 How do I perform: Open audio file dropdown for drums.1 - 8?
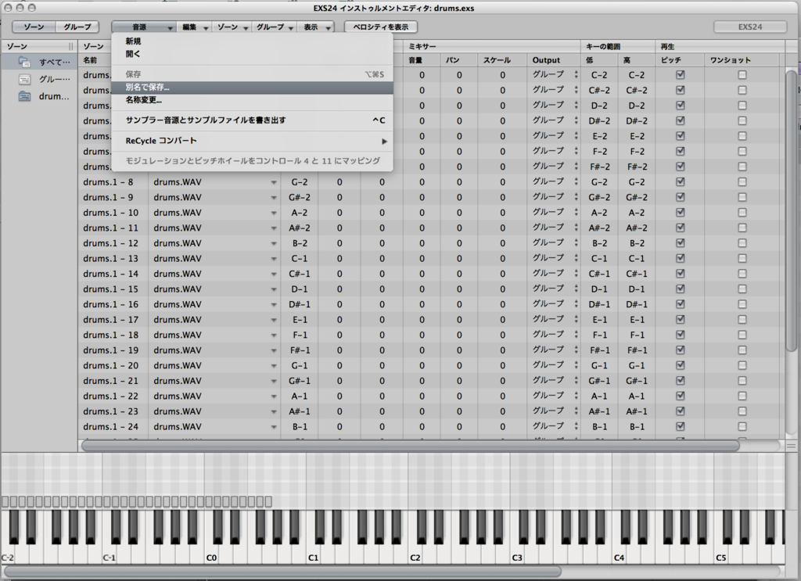274,183
